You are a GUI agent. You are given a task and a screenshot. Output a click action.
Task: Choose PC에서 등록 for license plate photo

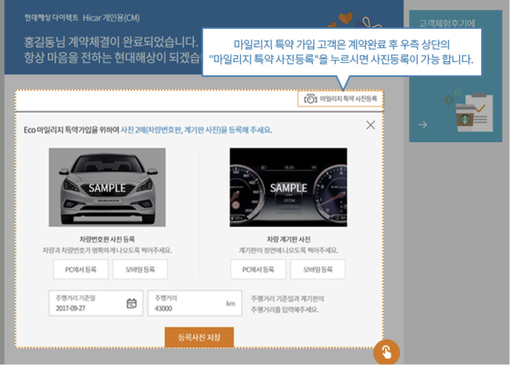click(x=81, y=270)
